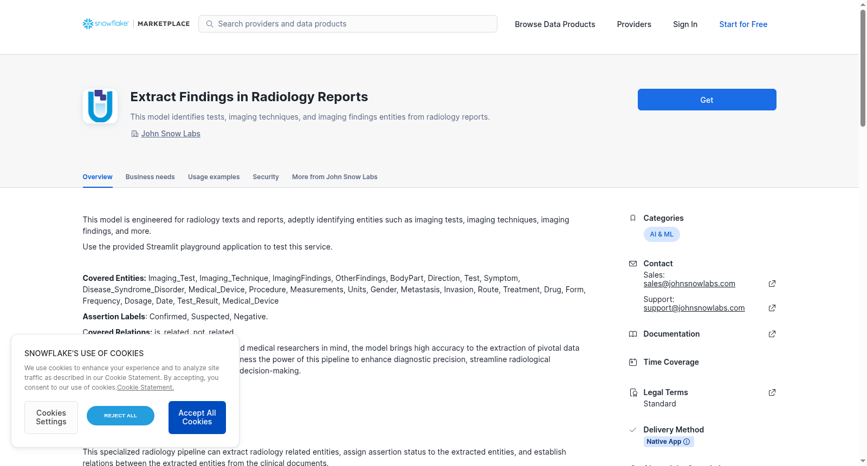
Task: Focus the search providers and data products field
Action: (x=348, y=24)
